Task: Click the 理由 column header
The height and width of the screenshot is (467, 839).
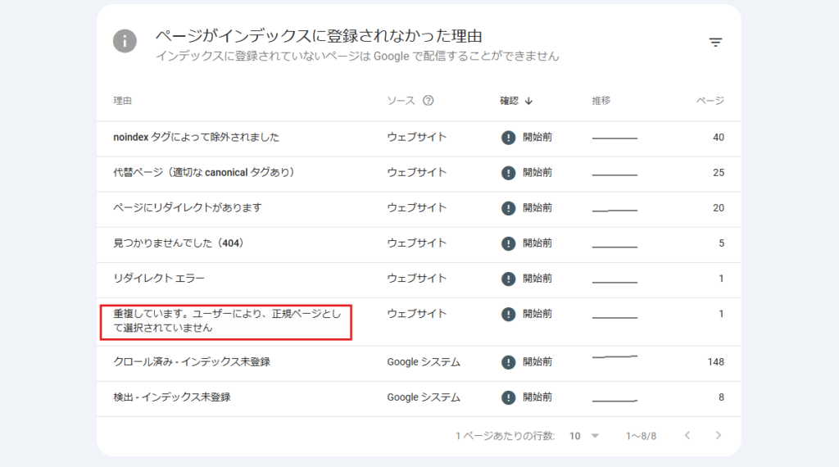Action: tap(123, 101)
